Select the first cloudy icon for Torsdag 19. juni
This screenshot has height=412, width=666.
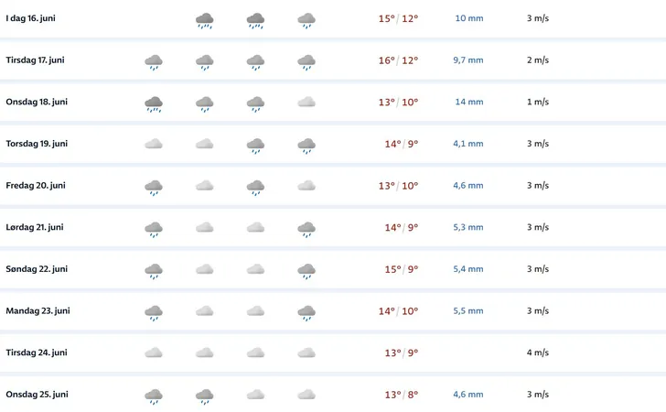coord(154,144)
